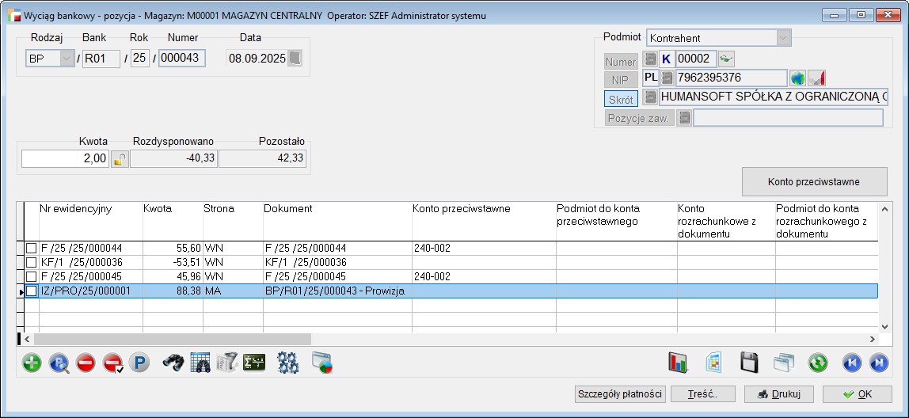Click the Kwota input field with 2,00

click(x=65, y=158)
